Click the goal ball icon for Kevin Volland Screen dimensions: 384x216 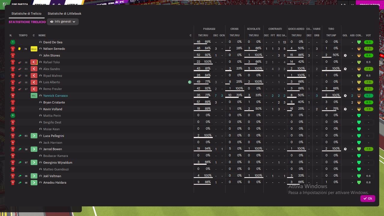click(345, 109)
